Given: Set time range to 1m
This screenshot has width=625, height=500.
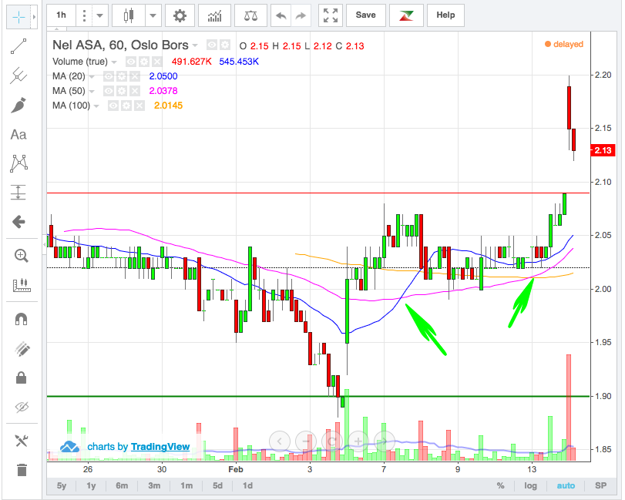Looking at the screenshot, I should pyautogui.click(x=186, y=485).
